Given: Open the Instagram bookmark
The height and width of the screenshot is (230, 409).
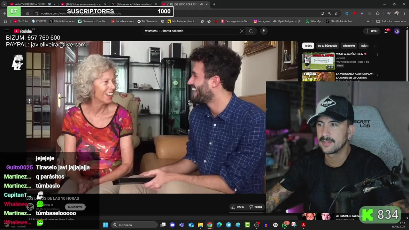Looking at the screenshot, I should (262, 21).
